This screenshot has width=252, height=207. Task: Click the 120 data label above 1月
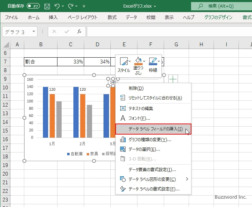coord(52,89)
